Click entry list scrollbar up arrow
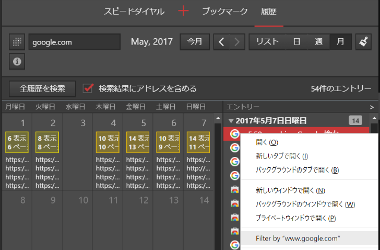This screenshot has height=250, width=380. 374,118
